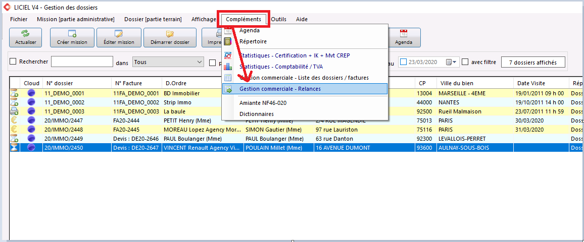Click printer status icon on 11_DEMO_0003 row

pyautogui.click(x=14, y=111)
